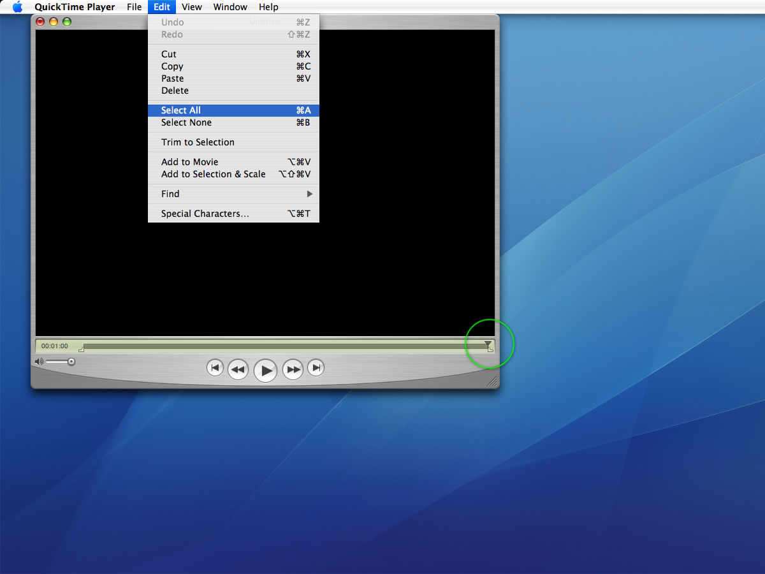Click the selection start marker below the timeline
The width and height of the screenshot is (765, 574).
pos(81,350)
